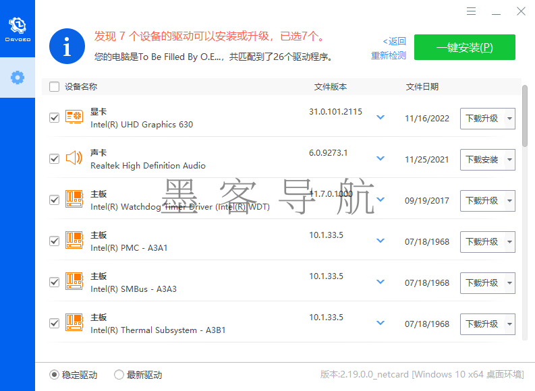Click the version text 版本:2.19.0.0_netcard in status bar
The height and width of the screenshot is (391, 535).
(x=364, y=374)
